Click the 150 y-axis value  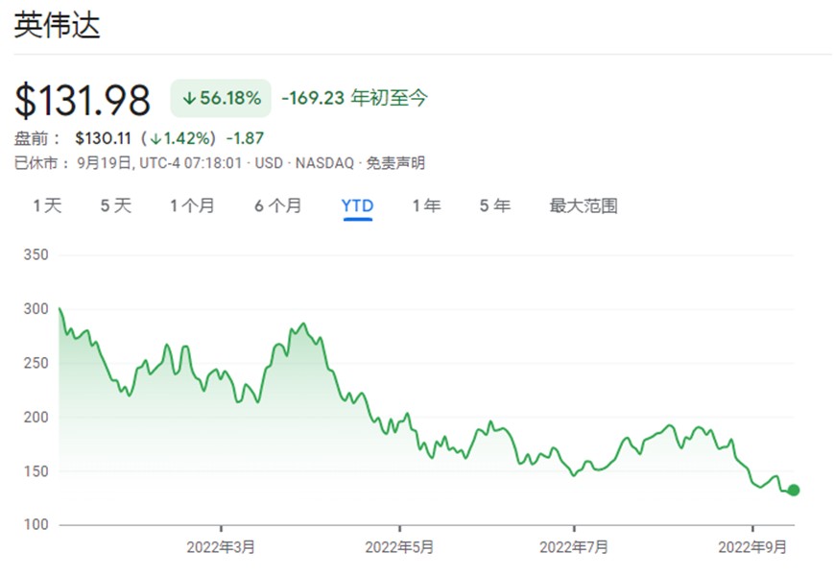[x=36, y=471]
